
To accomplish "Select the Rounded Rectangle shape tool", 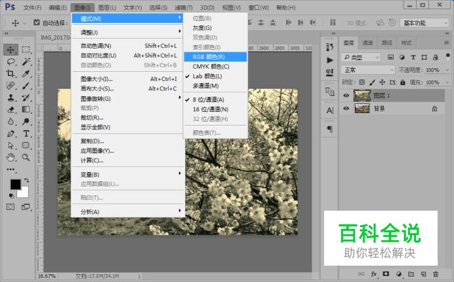I will coord(26,145).
